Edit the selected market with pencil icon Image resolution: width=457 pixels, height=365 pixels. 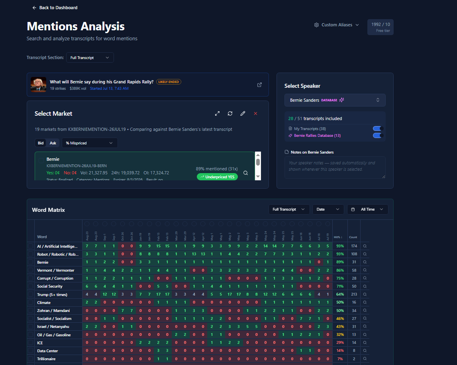coord(243,114)
